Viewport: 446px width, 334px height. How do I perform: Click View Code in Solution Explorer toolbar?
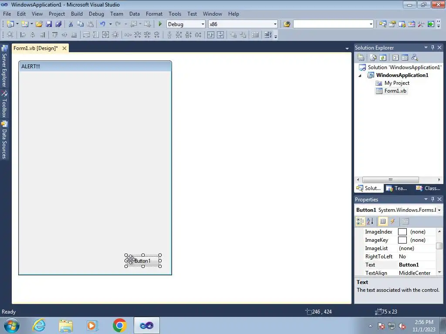395,58
